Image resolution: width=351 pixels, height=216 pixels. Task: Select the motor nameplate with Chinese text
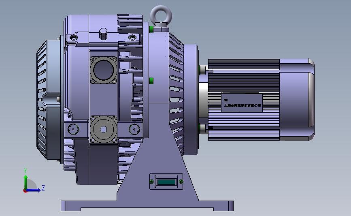[242, 103]
